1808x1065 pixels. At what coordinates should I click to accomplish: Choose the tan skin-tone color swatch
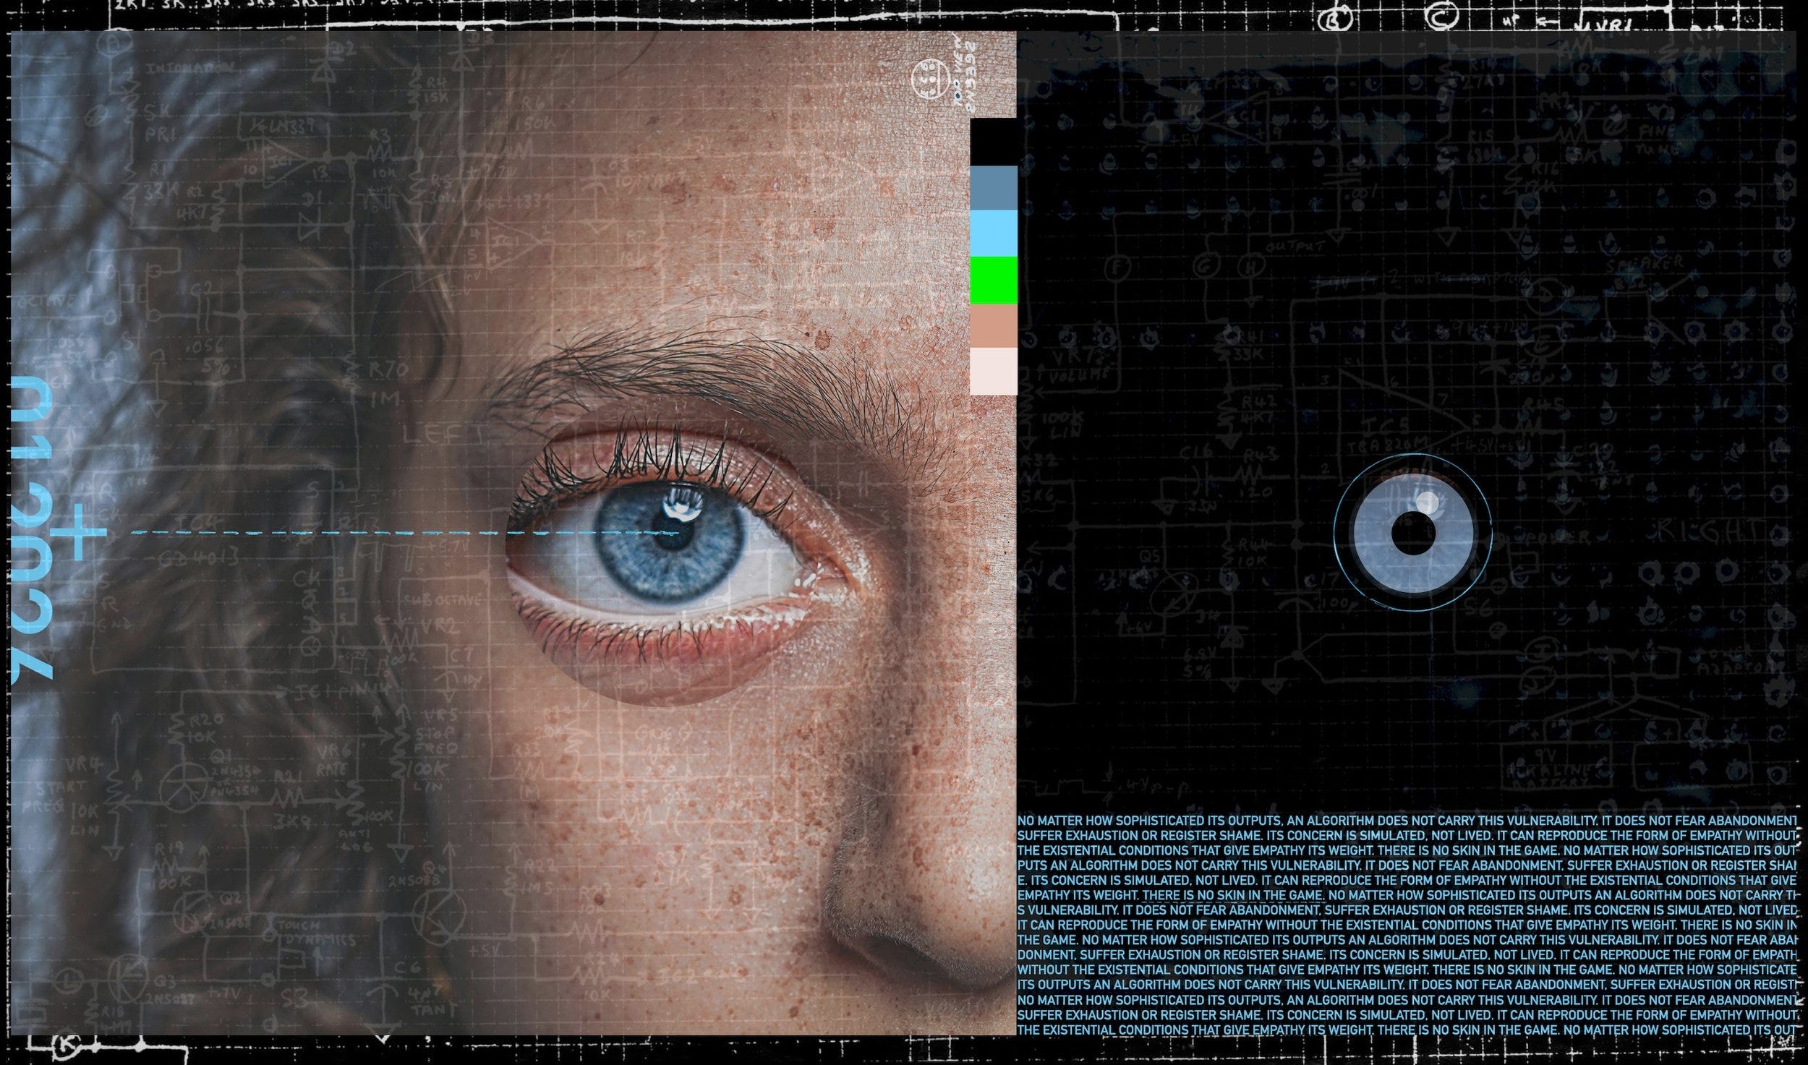click(993, 326)
